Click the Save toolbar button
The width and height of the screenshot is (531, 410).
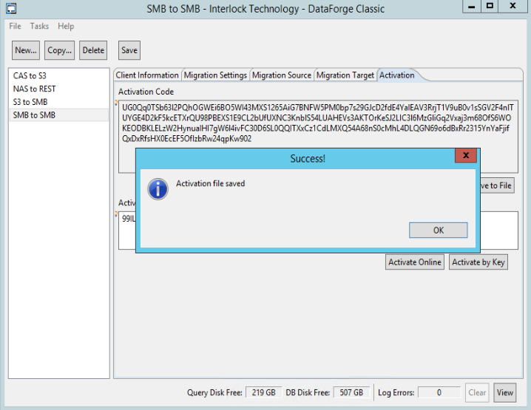[129, 50]
